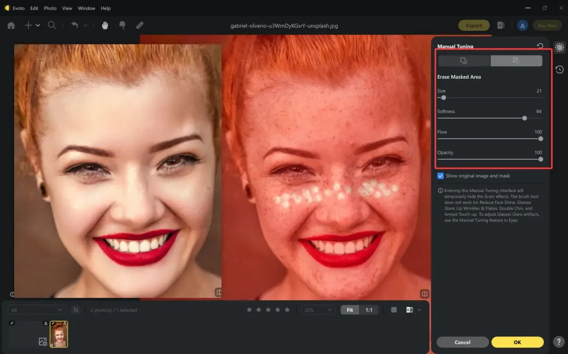Click the Cancel button
The image size is (568, 354).
pos(462,342)
